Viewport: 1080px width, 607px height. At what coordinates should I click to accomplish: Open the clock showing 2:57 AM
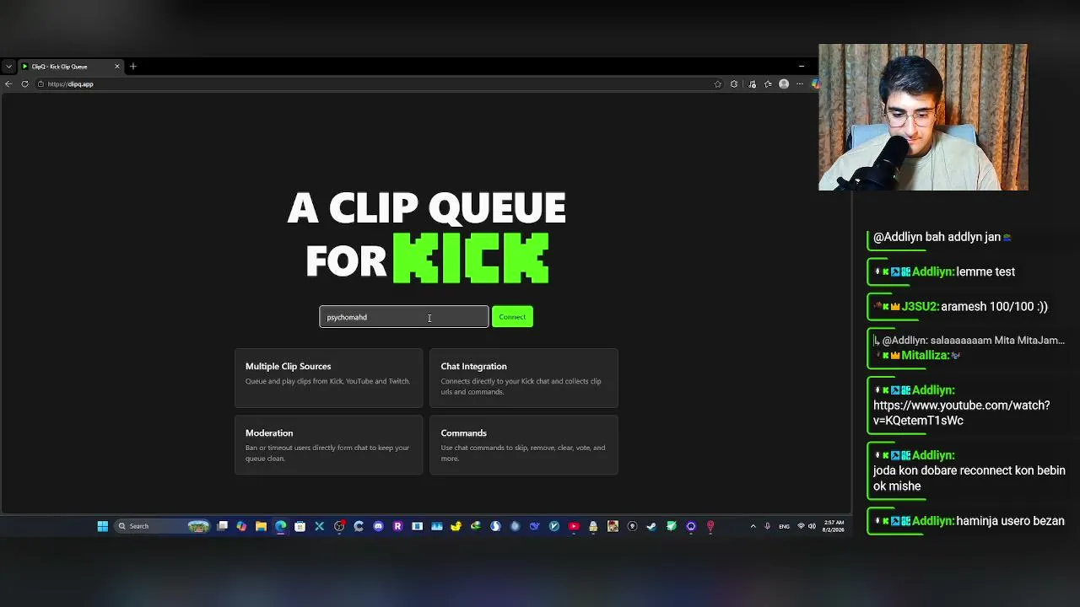832,526
